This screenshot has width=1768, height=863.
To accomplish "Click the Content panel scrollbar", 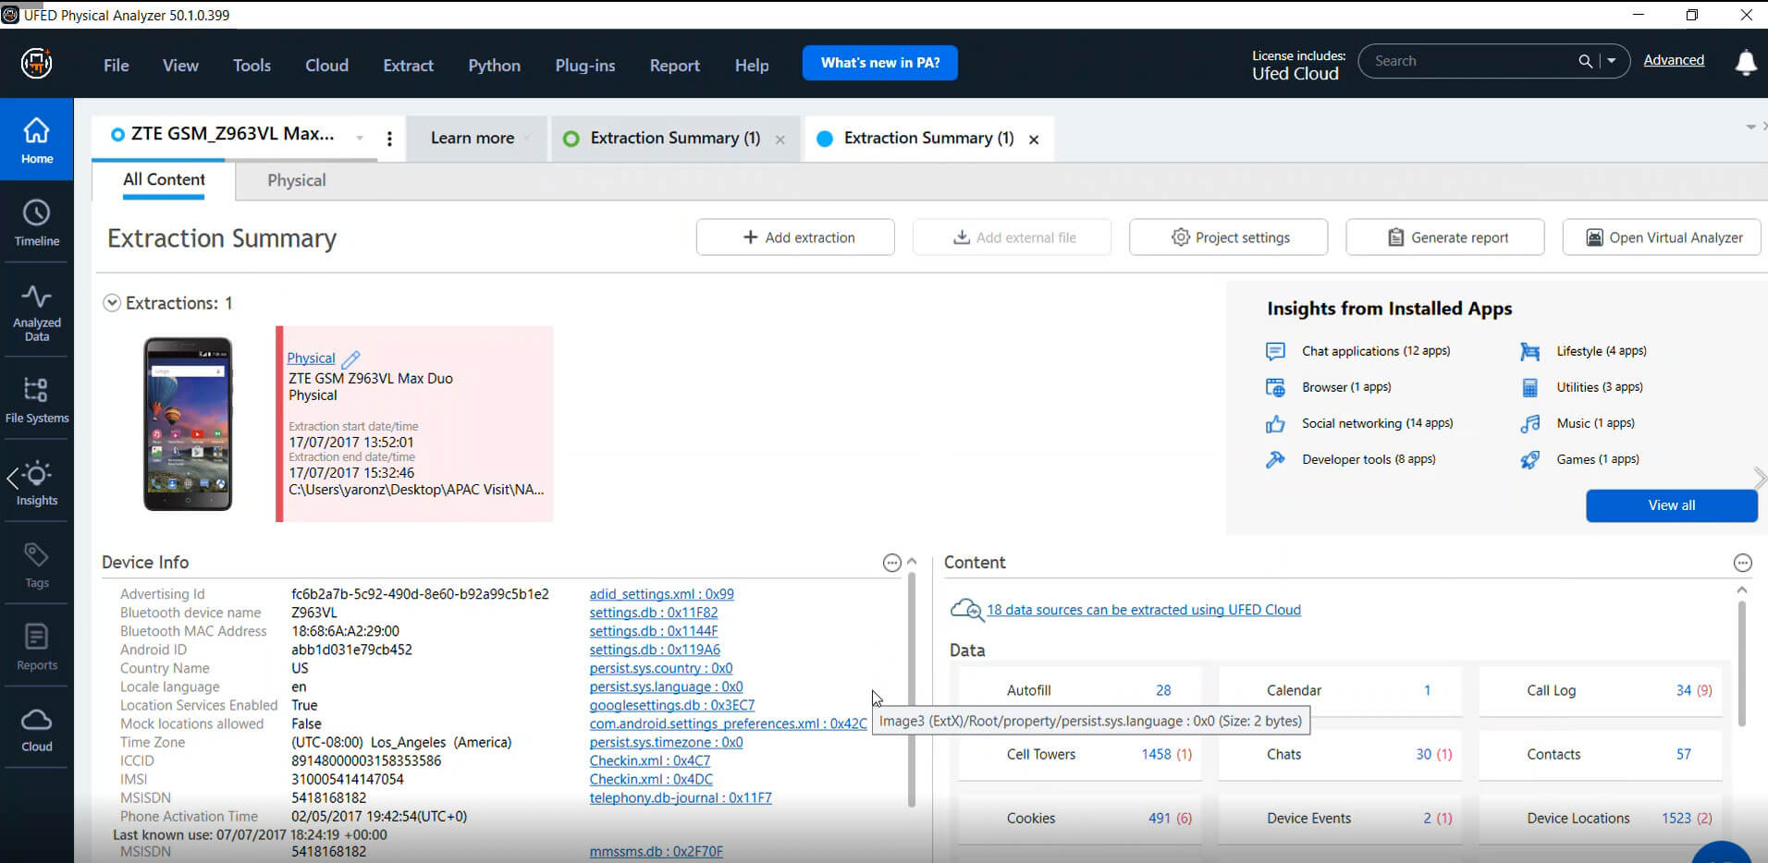I will 1742,663.
